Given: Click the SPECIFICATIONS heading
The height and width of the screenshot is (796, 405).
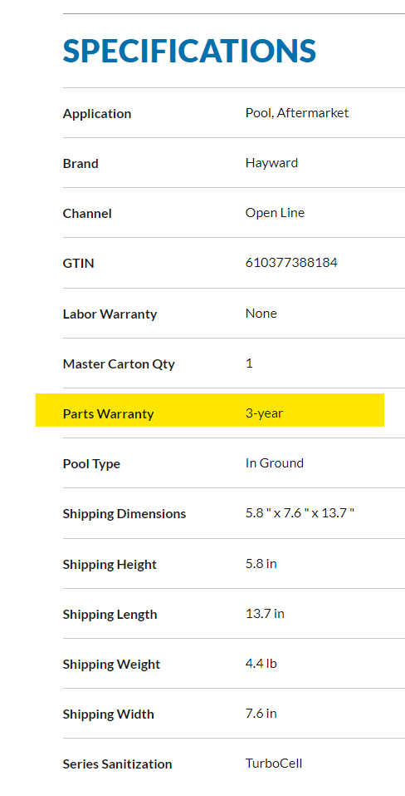Looking at the screenshot, I should 189,51.
